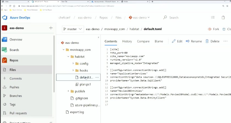
Task: Switch to the History tab
Action: click(127, 41)
